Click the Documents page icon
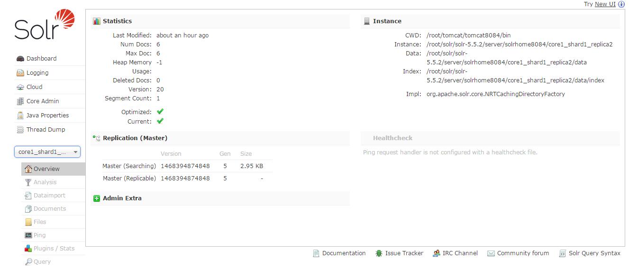The image size is (629, 268). click(x=28, y=209)
